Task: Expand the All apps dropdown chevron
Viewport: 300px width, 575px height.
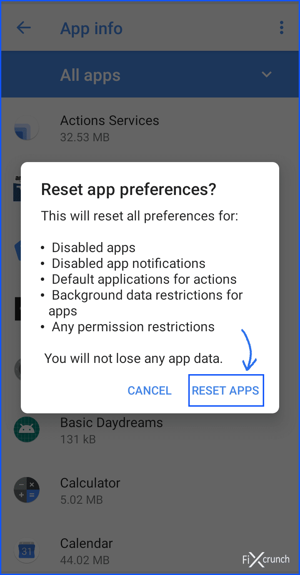Action: [266, 74]
